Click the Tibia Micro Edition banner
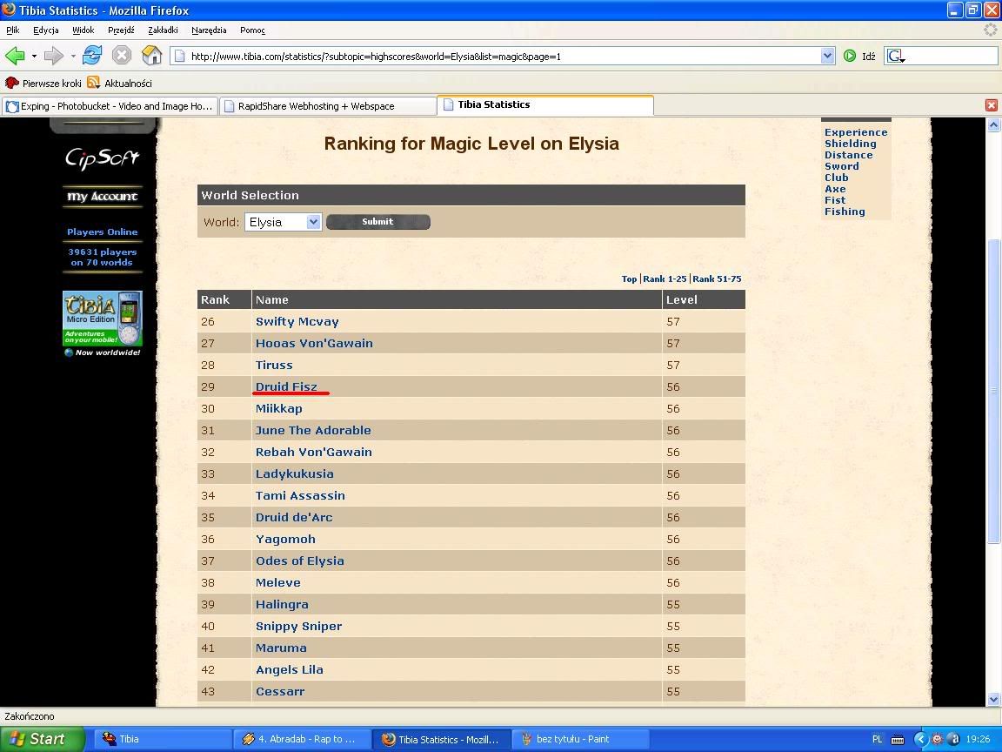 102,319
